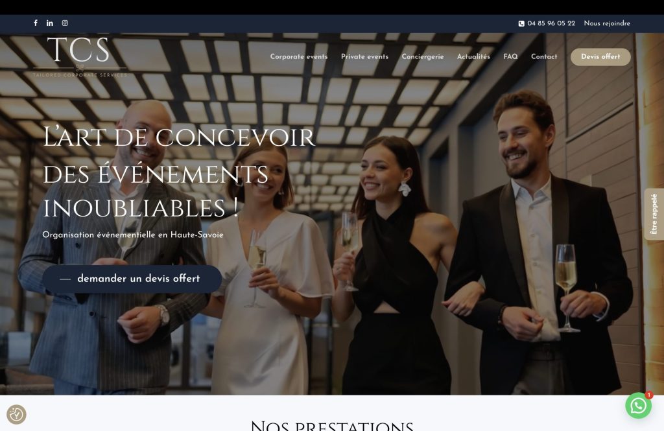Go to the Actualités page
664x431 pixels.
(473, 56)
